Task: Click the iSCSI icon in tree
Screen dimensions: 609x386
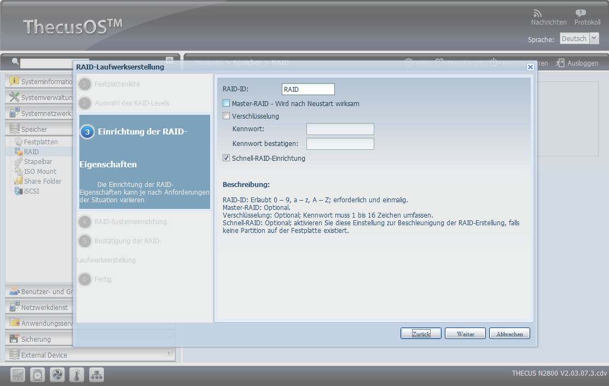Action: pyautogui.click(x=18, y=191)
